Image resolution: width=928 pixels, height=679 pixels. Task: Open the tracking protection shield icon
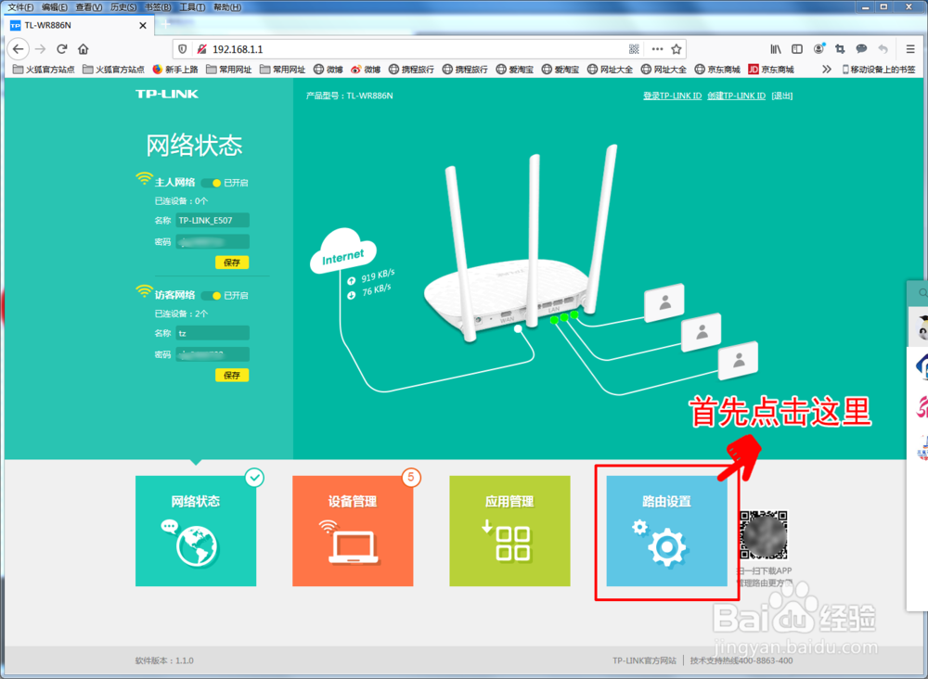coord(182,49)
